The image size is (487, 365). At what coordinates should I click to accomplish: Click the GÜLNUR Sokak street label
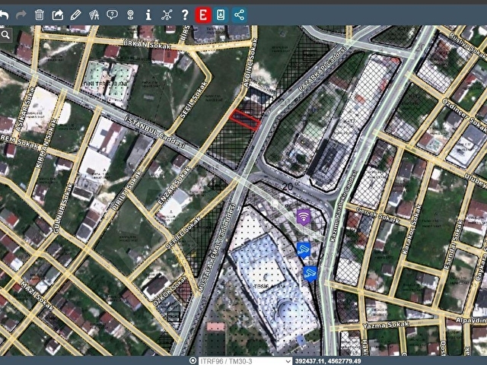tap(63, 208)
